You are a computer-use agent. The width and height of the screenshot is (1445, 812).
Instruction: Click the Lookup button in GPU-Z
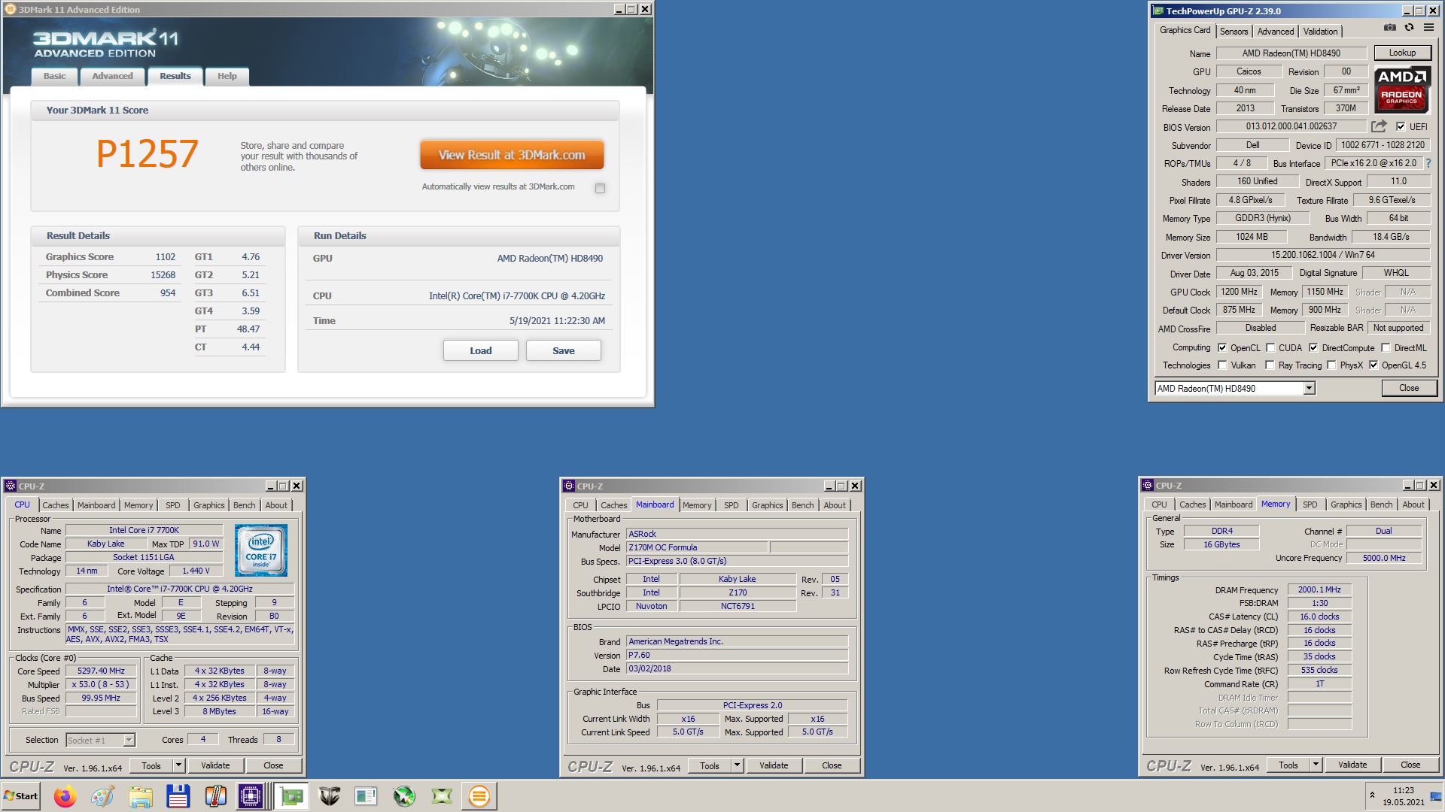1401,53
